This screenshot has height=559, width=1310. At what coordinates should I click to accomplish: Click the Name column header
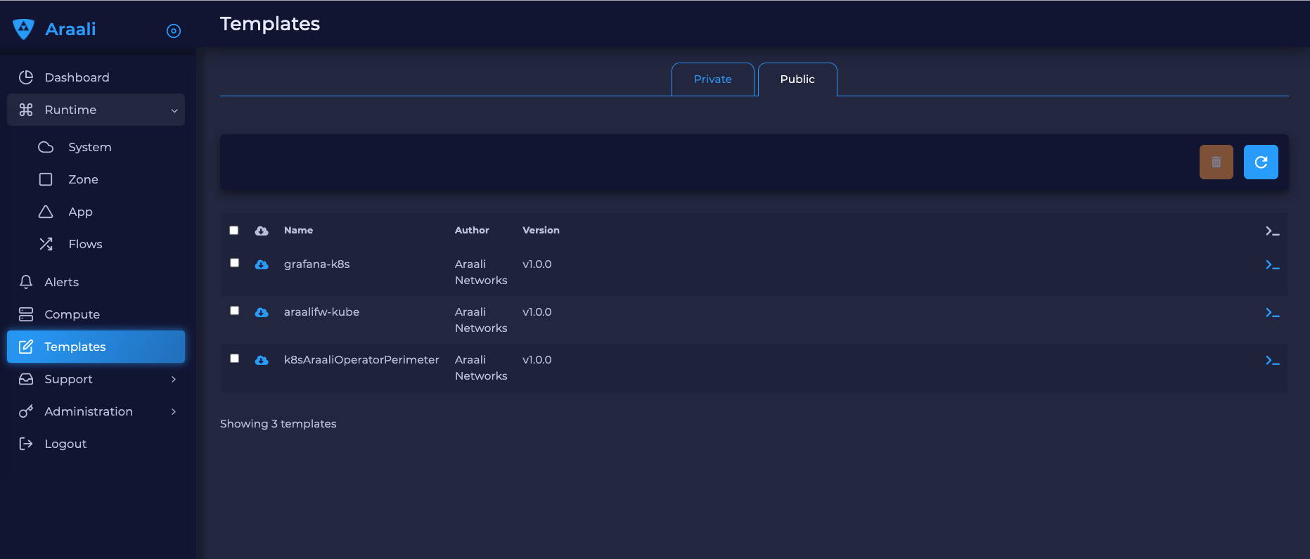298,231
